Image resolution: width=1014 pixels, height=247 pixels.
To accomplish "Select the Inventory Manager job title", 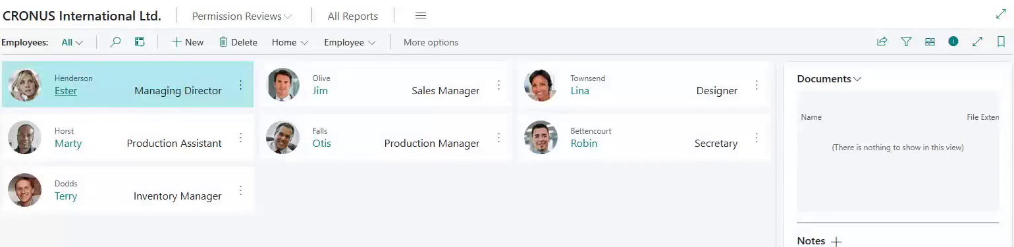I will 178,196.
